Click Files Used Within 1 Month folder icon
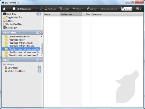Screen dimensions: 145x109 6,46
